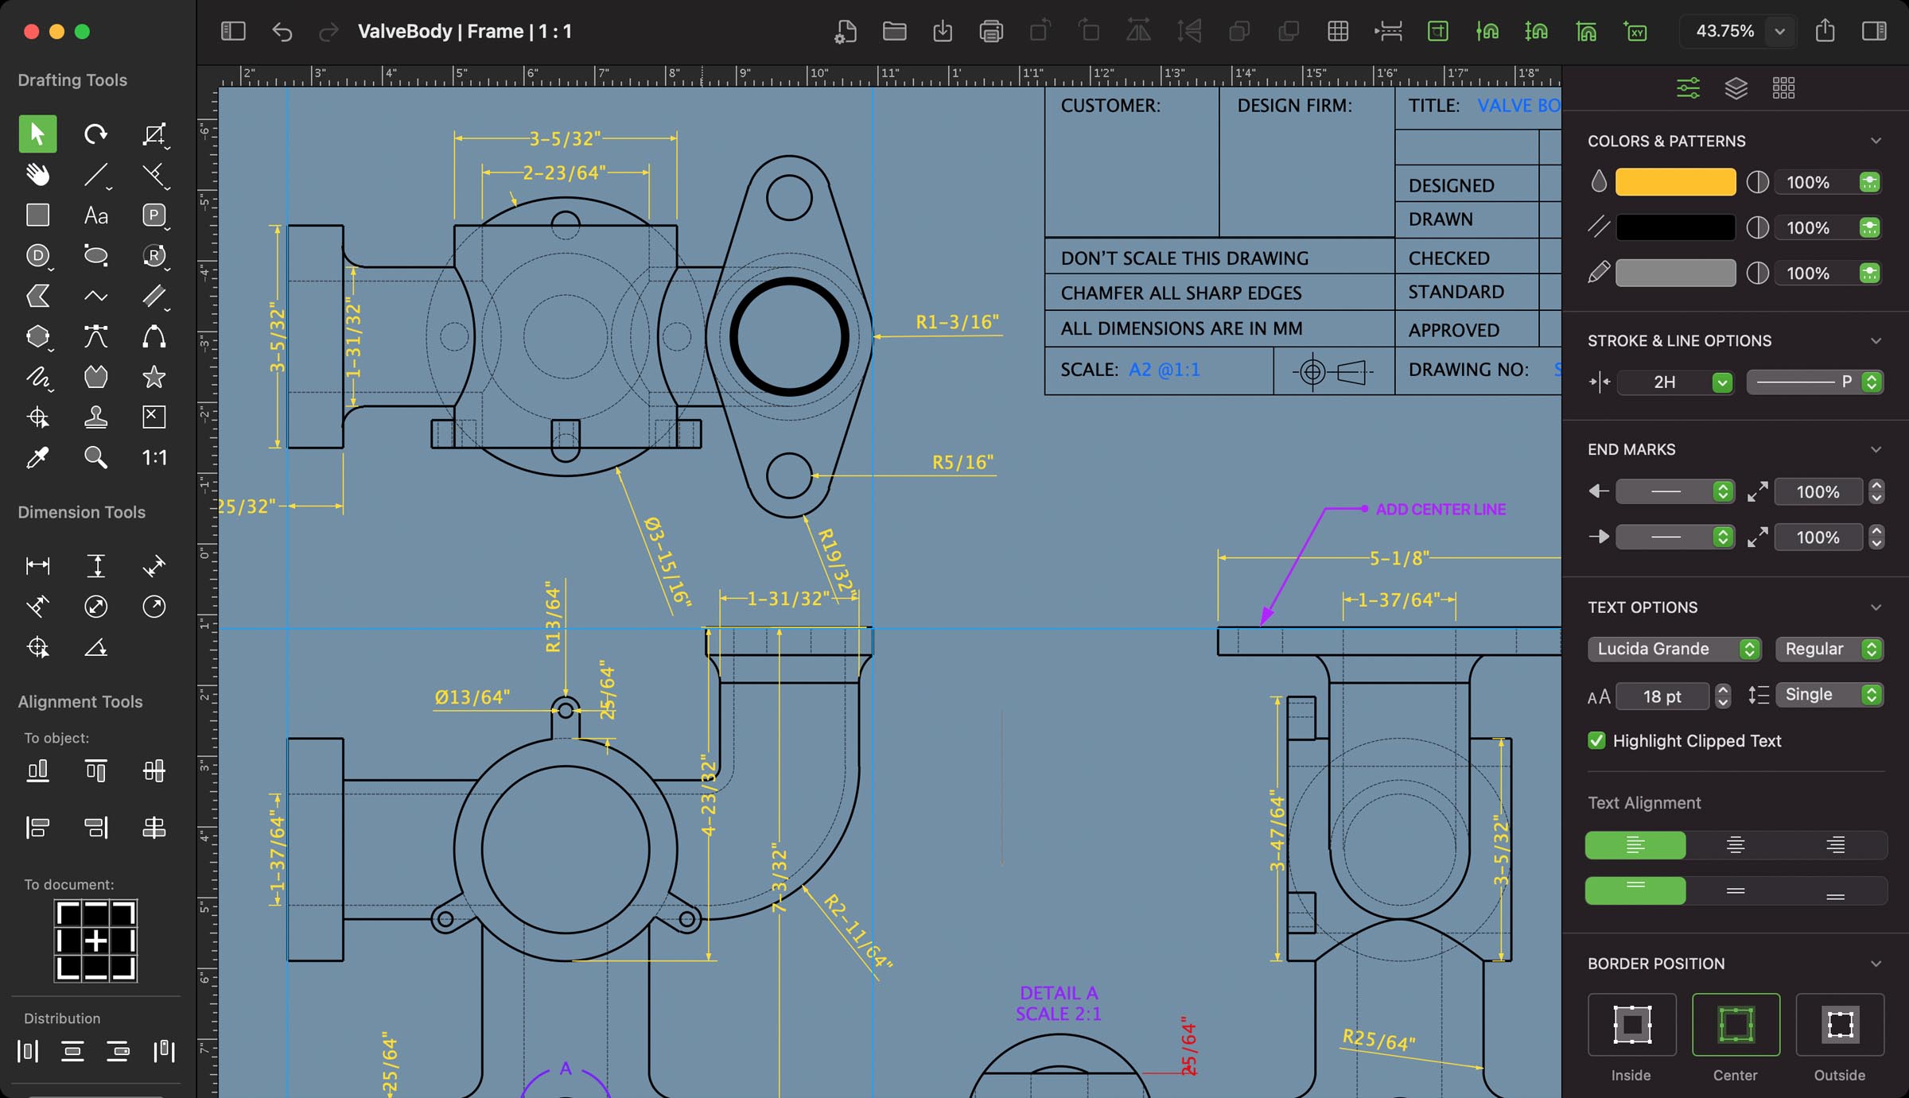Switch to the shape libraries inspector tab
Viewport: 1909px width, 1098px height.
click(1785, 87)
